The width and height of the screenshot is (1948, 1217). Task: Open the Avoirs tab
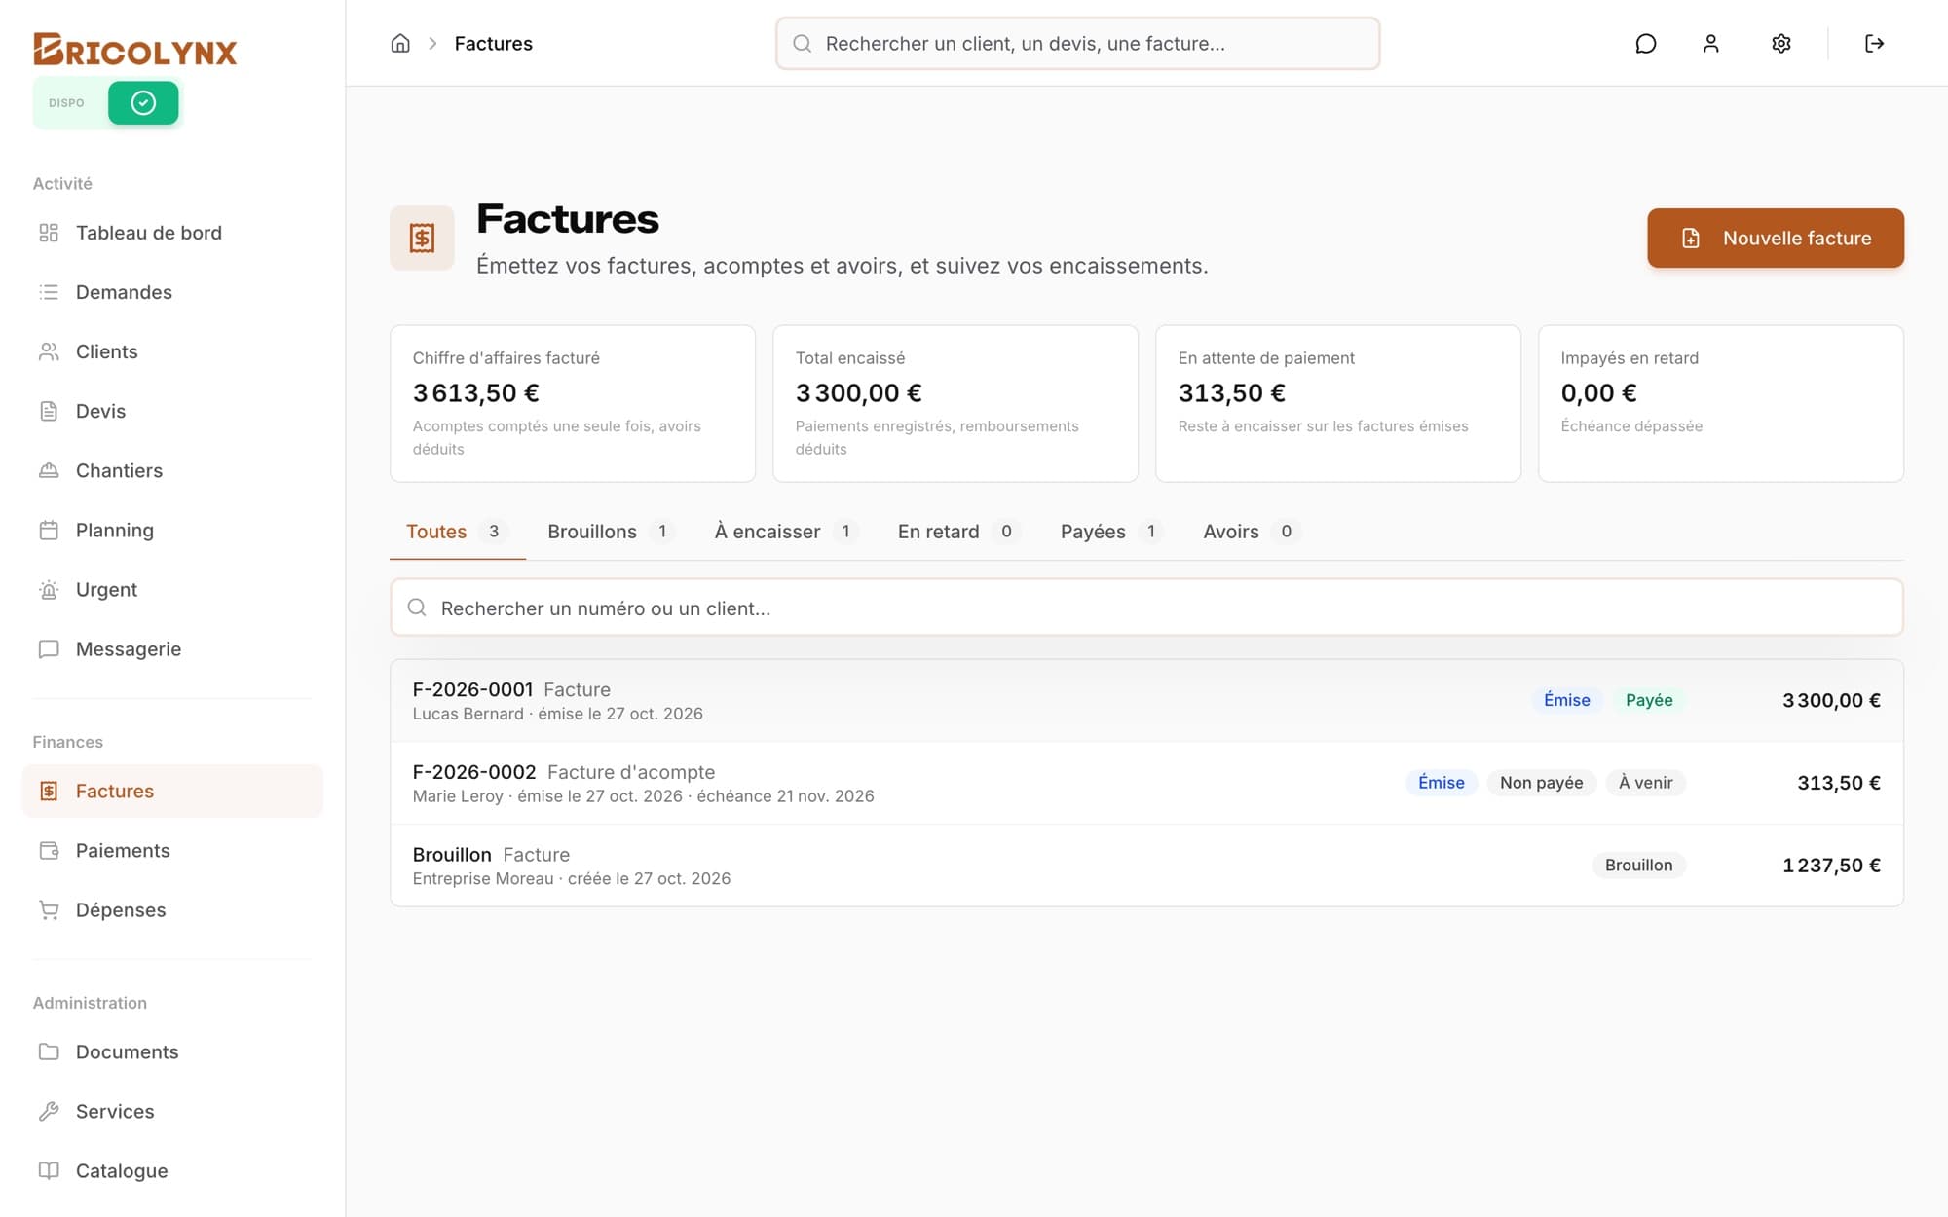coord(1253,532)
